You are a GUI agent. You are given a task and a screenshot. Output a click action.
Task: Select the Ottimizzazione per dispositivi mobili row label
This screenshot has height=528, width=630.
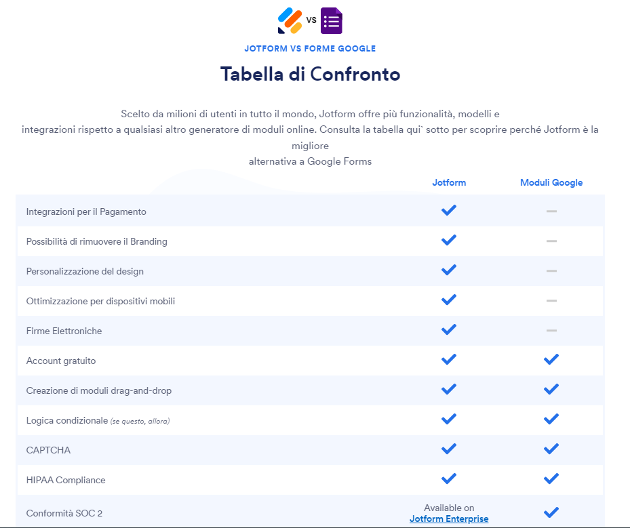coord(100,301)
